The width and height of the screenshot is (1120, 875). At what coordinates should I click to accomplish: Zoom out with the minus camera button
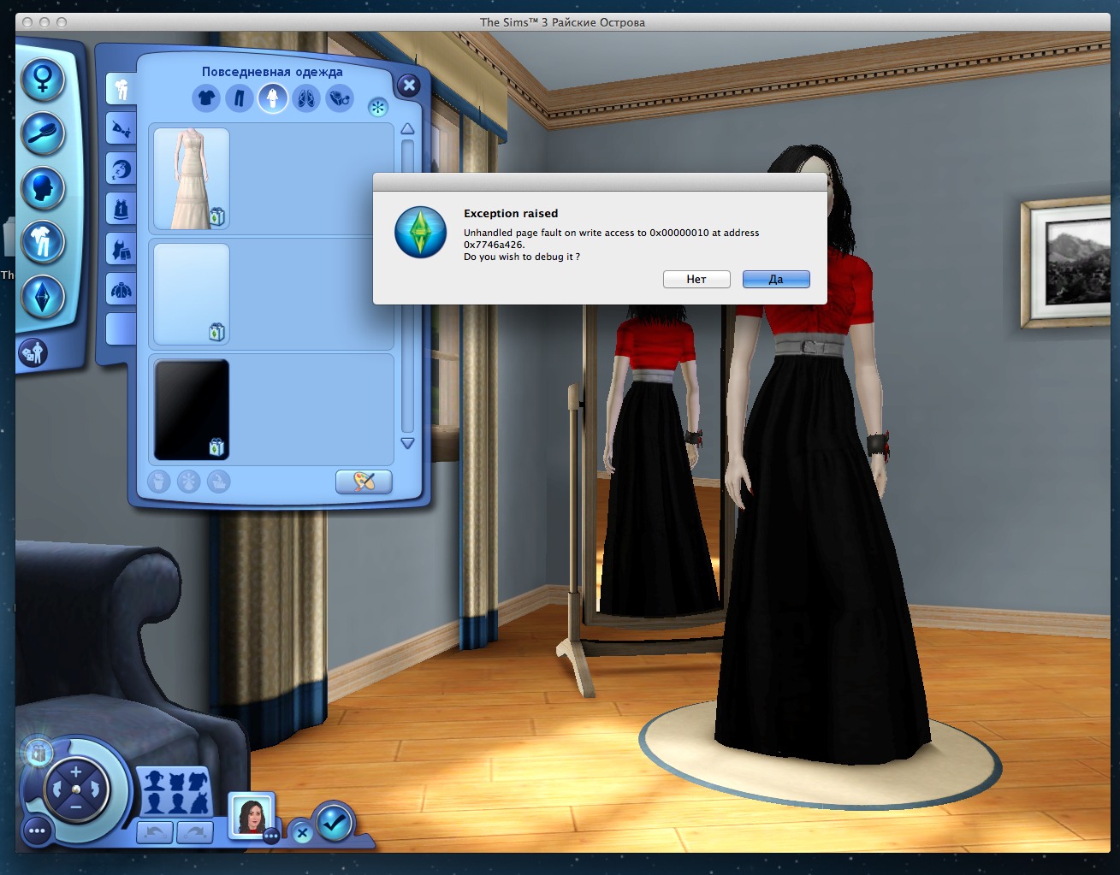click(76, 807)
